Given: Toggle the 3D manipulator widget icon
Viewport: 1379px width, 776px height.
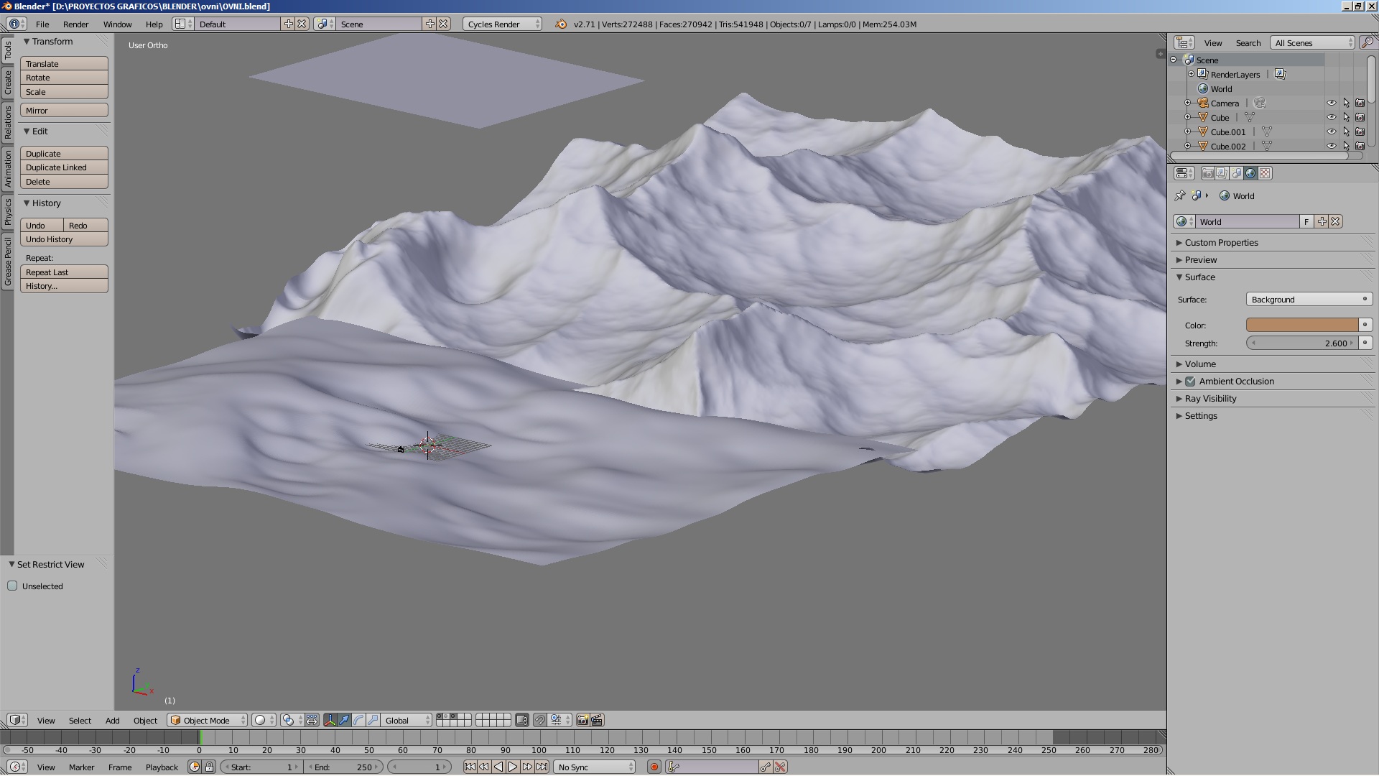Looking at the screenshot, I should pyautogui.click(x=330, y=720).
